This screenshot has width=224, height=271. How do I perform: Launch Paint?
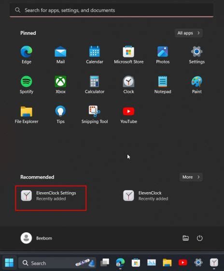197,85
